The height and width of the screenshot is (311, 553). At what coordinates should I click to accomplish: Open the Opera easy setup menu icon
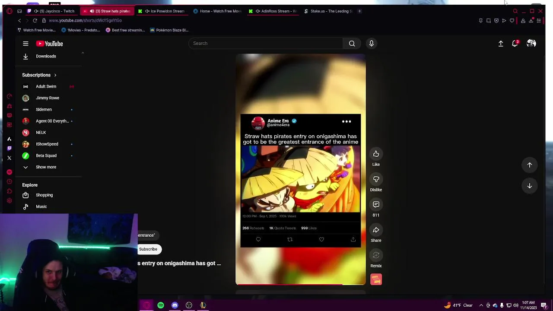[x=539, y=20]
